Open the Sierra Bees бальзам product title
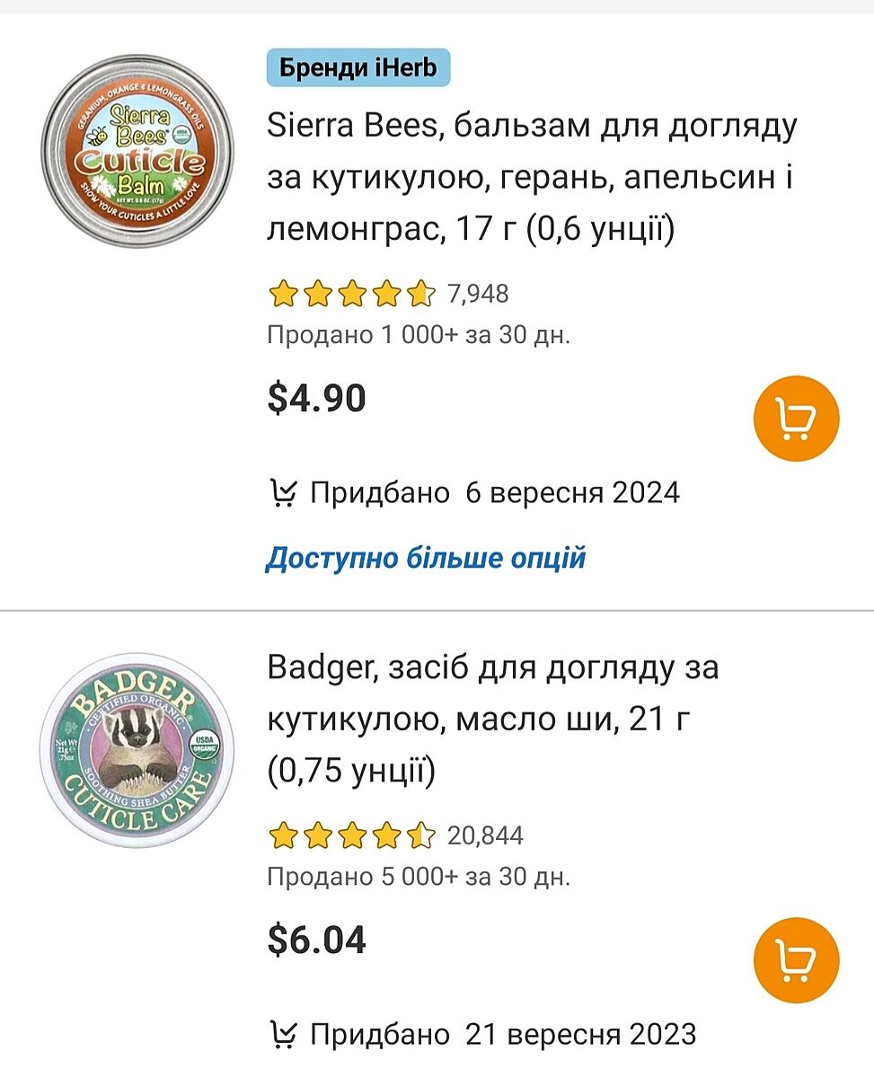874x1078 pixels. pos(532,179)
